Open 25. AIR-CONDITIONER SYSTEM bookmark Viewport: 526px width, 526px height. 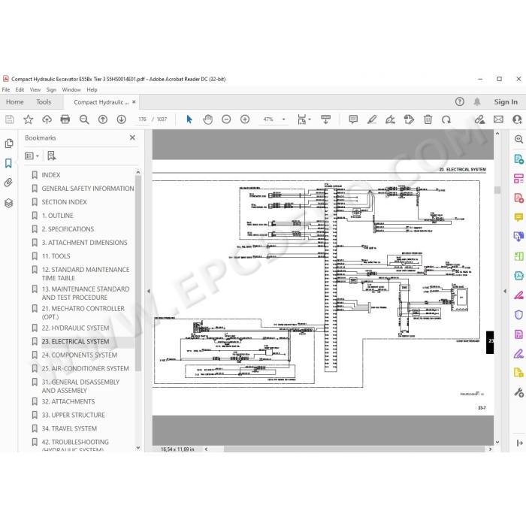coord(85,369)
